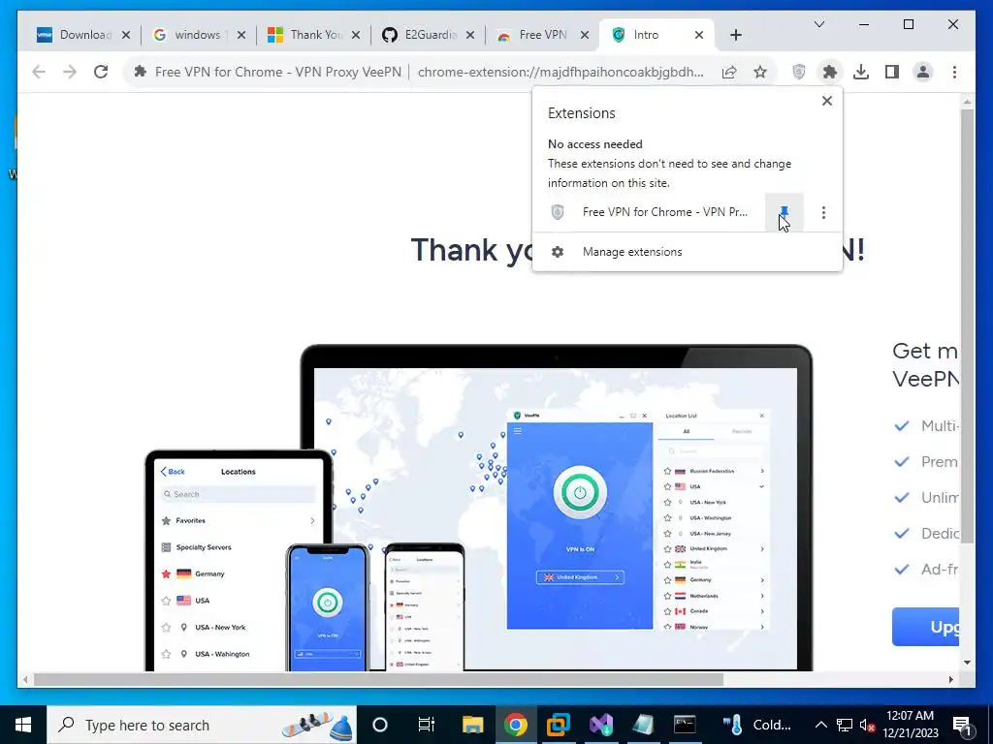Open File Explorer from taskbar
Image resolution: width=993 pixels, height=744 pixels.
click(472, 725)
